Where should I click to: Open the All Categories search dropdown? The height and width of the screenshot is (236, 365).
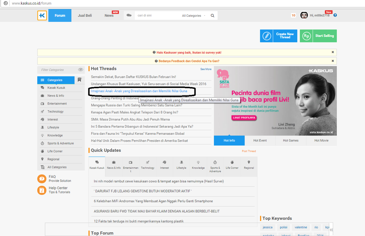(x=194, y=16)
